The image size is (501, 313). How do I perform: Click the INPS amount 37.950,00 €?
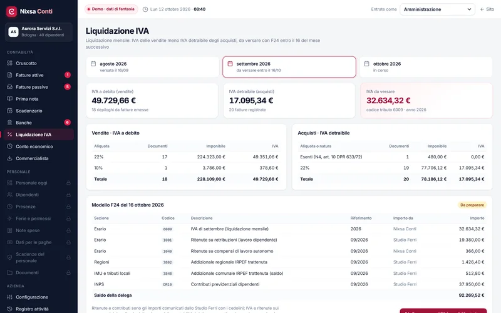472,284
